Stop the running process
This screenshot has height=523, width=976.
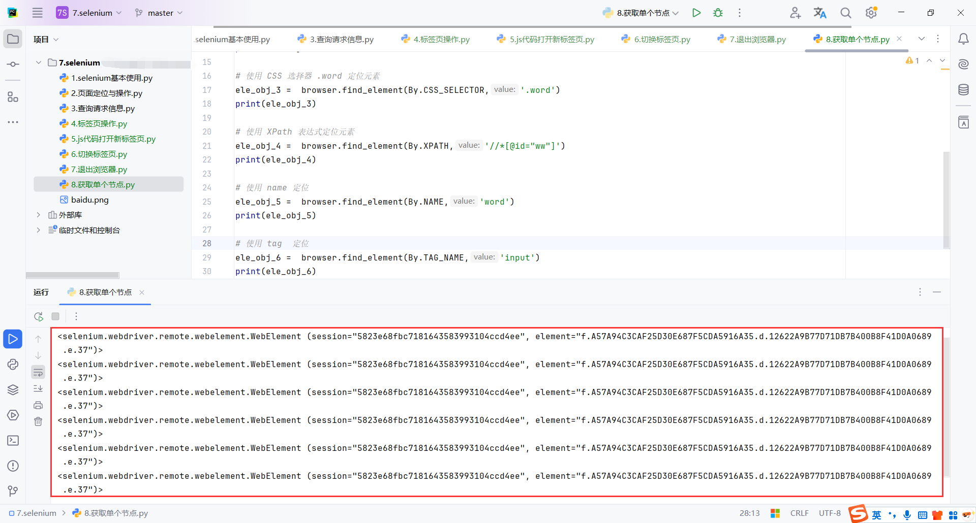pyautogui.click(x=55, y=316)
